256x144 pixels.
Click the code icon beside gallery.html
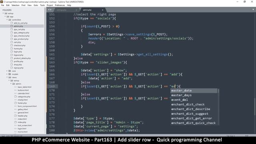(16, 109)
